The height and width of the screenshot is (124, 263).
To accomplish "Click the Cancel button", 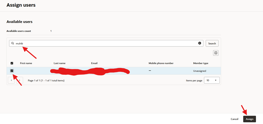I will pyautogui.click(x=234, y=119).
